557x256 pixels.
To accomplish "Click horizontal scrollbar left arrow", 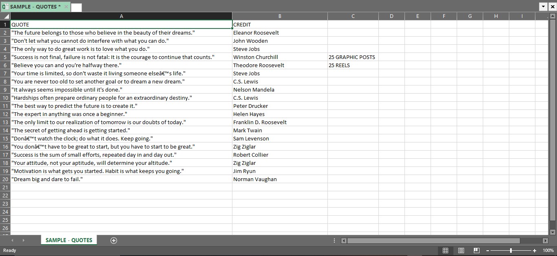I will click(344, 241).
